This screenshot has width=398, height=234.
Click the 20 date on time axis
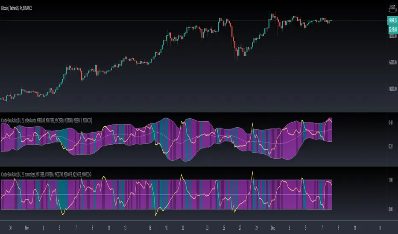pyautogui.click(x=182, y=228)
